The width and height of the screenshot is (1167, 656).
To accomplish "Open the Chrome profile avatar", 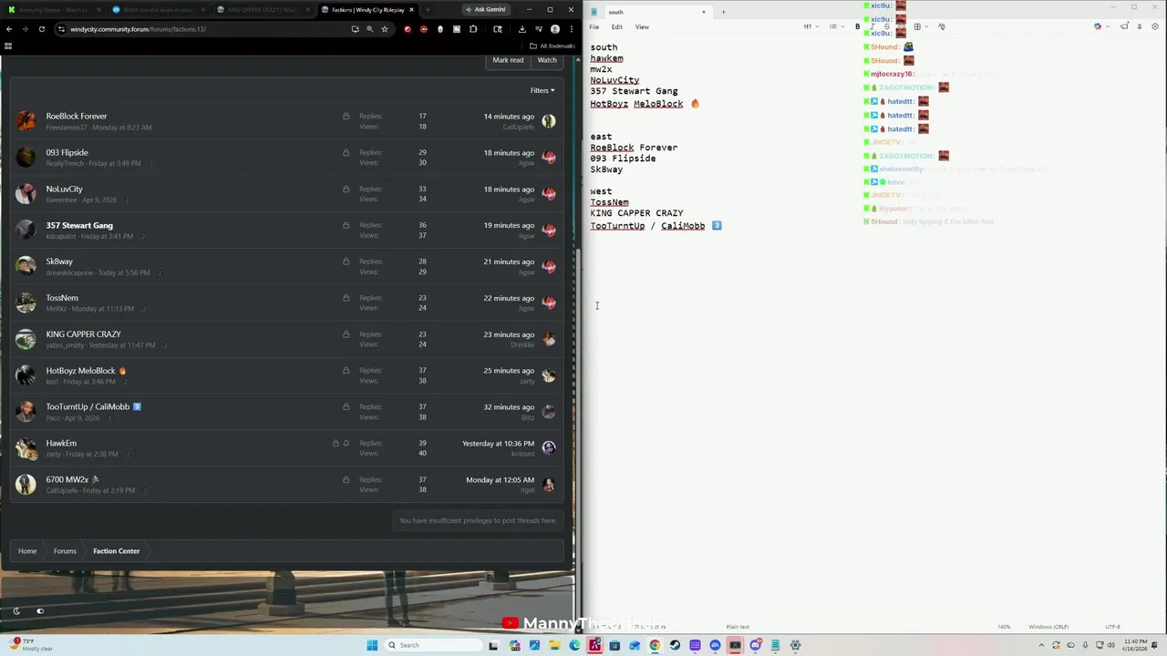I will (x=554, y=29).
